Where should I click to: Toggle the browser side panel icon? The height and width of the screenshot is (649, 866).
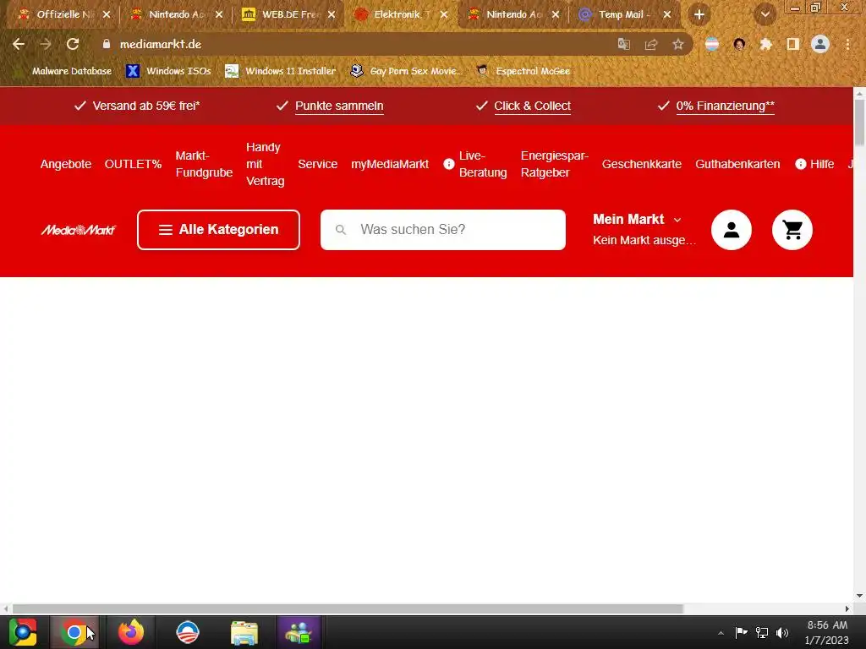pos(793,44)
